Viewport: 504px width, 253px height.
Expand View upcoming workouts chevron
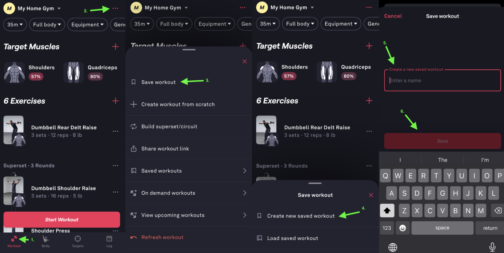(245, 215)
